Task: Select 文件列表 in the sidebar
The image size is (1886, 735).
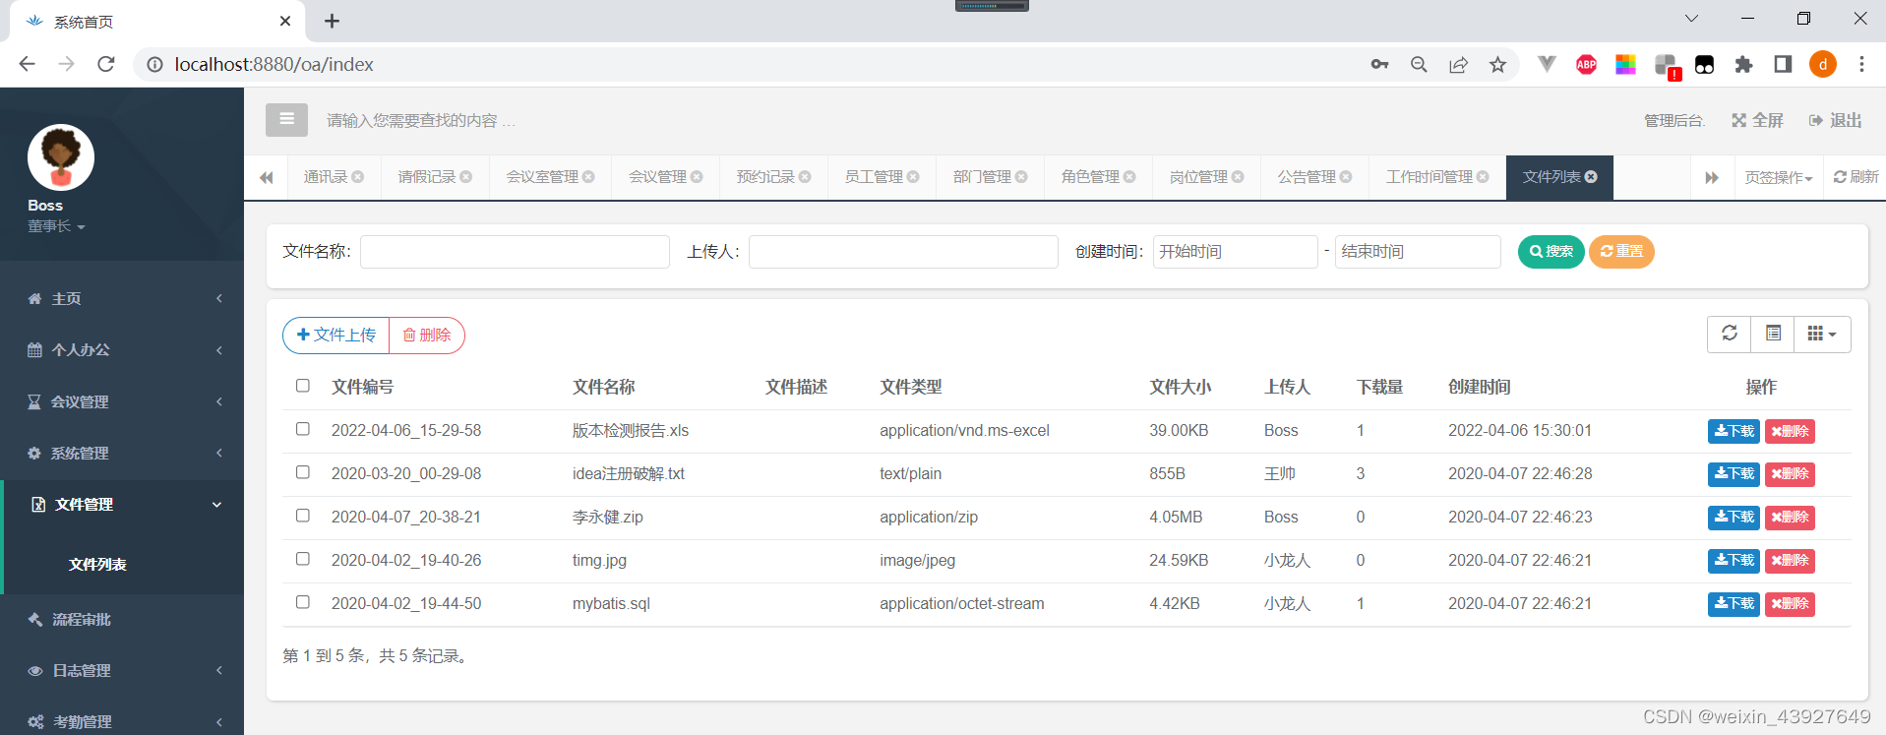Action: (x=97, y=565)
